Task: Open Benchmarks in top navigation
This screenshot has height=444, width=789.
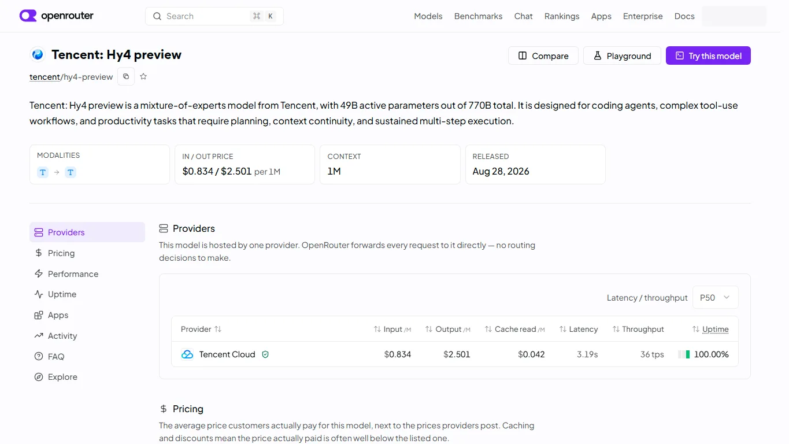Action: coord(479,16)
